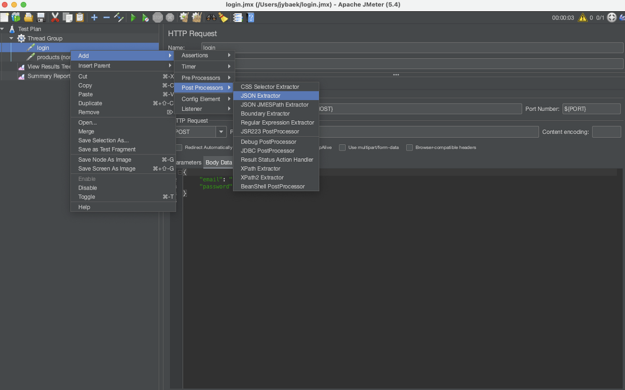Choose JDBC PostProcessor
Screen dimensions: 625x390
point(276,151)
